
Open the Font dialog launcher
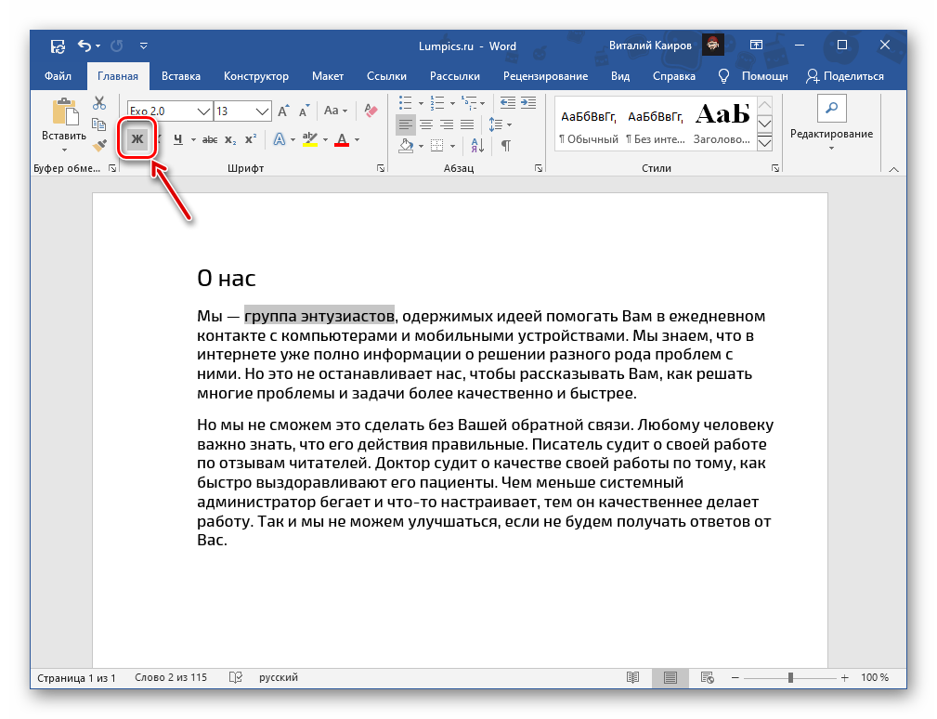[381, 168]
